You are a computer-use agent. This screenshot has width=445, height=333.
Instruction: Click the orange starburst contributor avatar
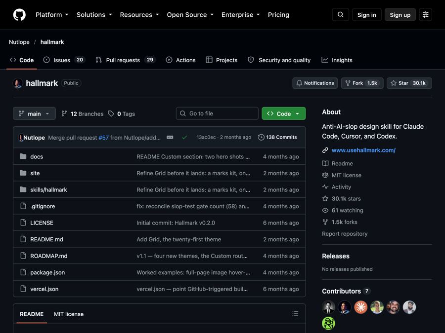click(x=361, y=307)
